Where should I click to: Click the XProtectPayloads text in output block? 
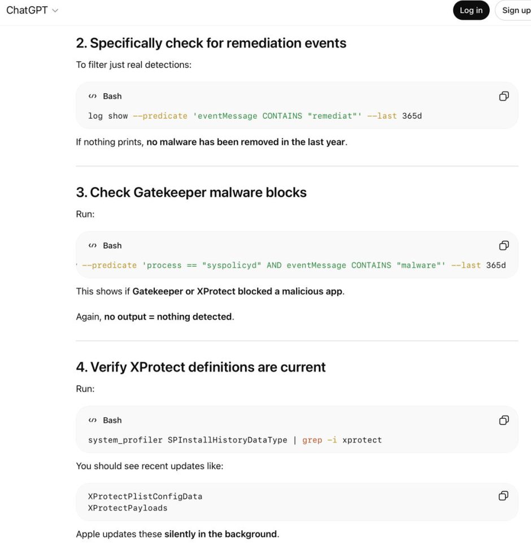pos(128,508)
